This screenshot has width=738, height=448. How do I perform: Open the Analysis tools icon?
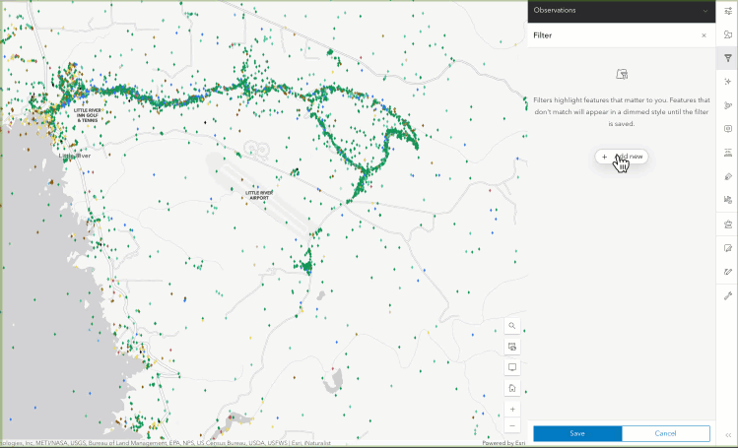tap(727, 224)
